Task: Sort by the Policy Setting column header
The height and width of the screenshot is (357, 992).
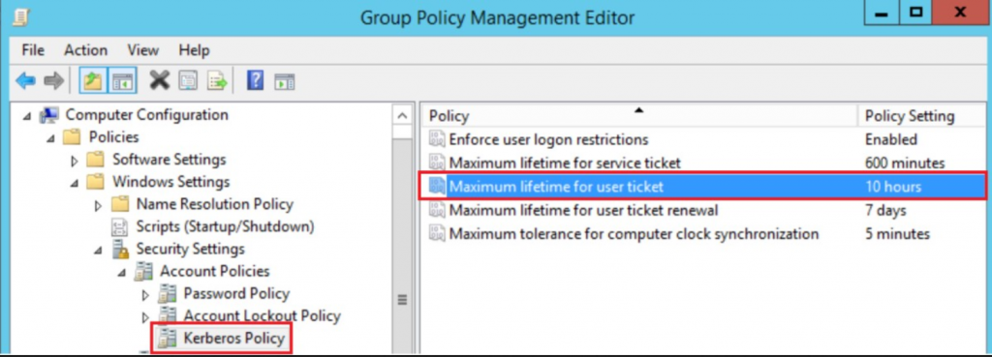Action: [x=921, y=116]
